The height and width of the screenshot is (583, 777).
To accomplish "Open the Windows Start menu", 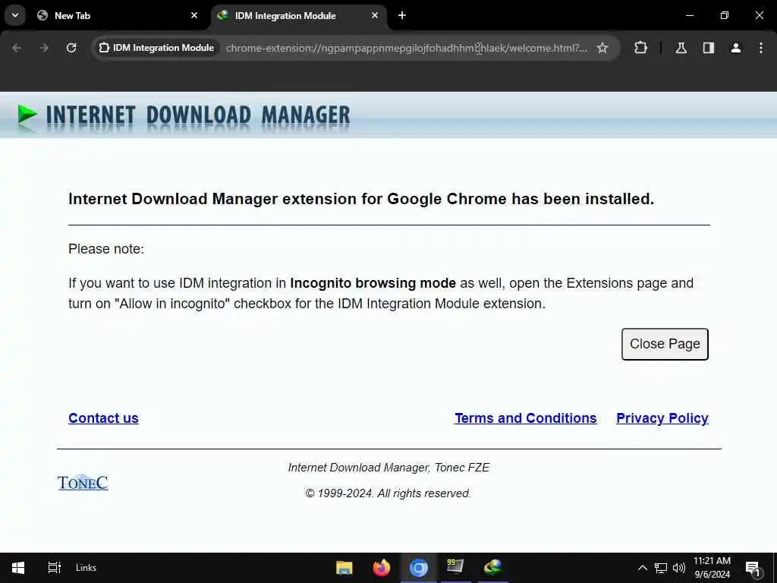I will 18,568.
